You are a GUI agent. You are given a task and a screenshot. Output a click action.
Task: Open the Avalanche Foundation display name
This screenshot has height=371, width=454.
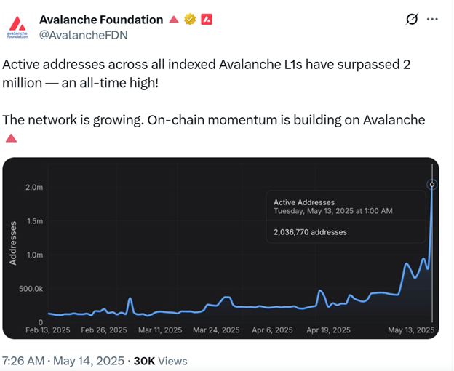point(101,20)
